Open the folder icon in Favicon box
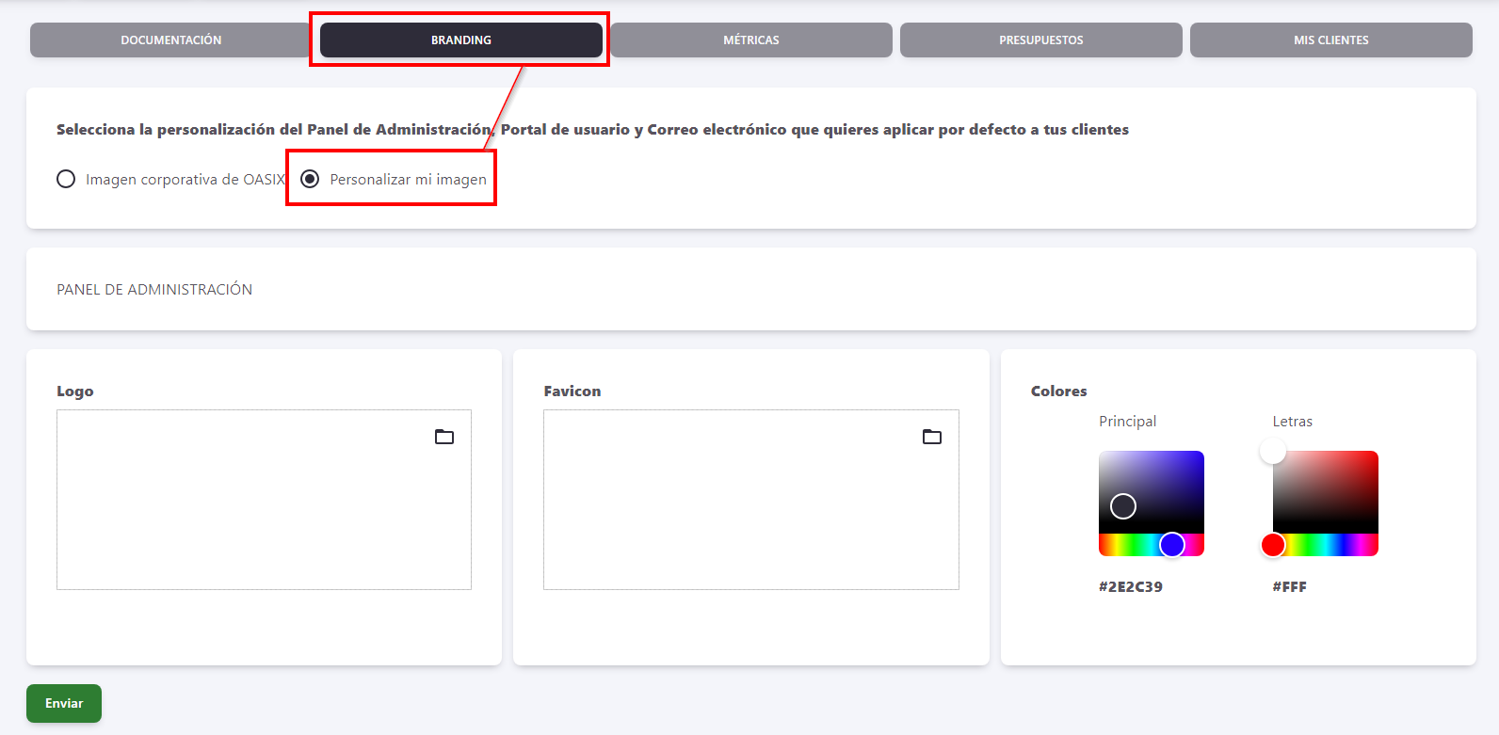 pos(931,437)
